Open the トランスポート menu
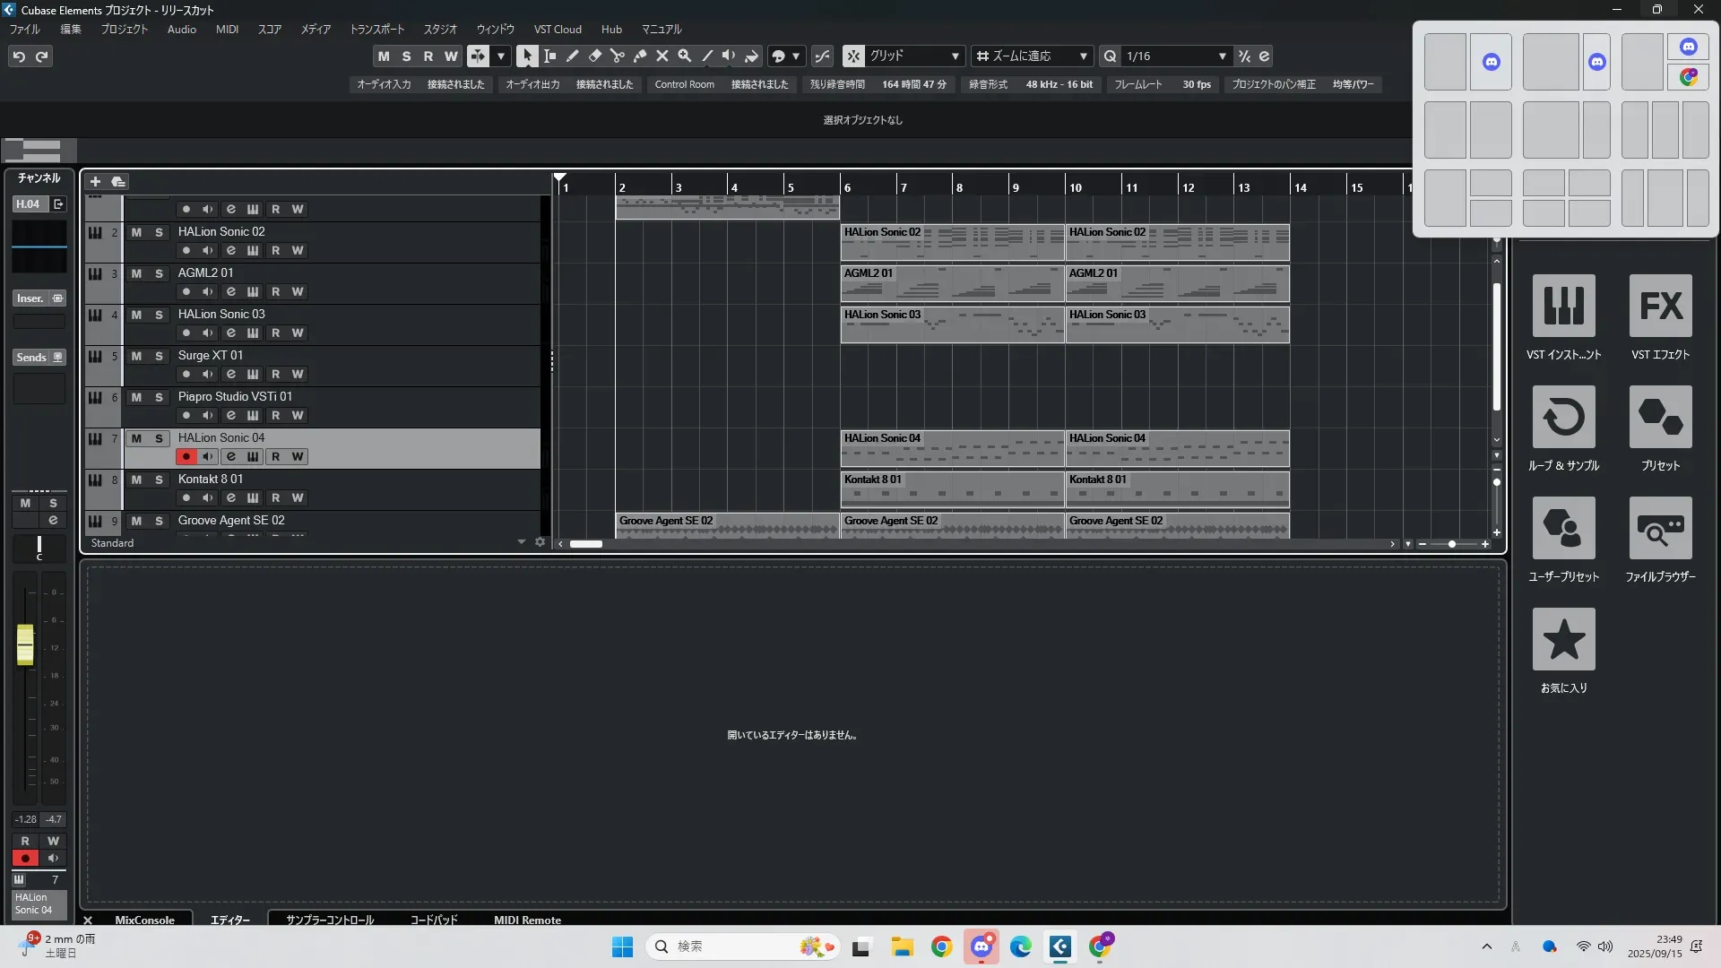The image size is (1721, 968). [x=376, y=29]
